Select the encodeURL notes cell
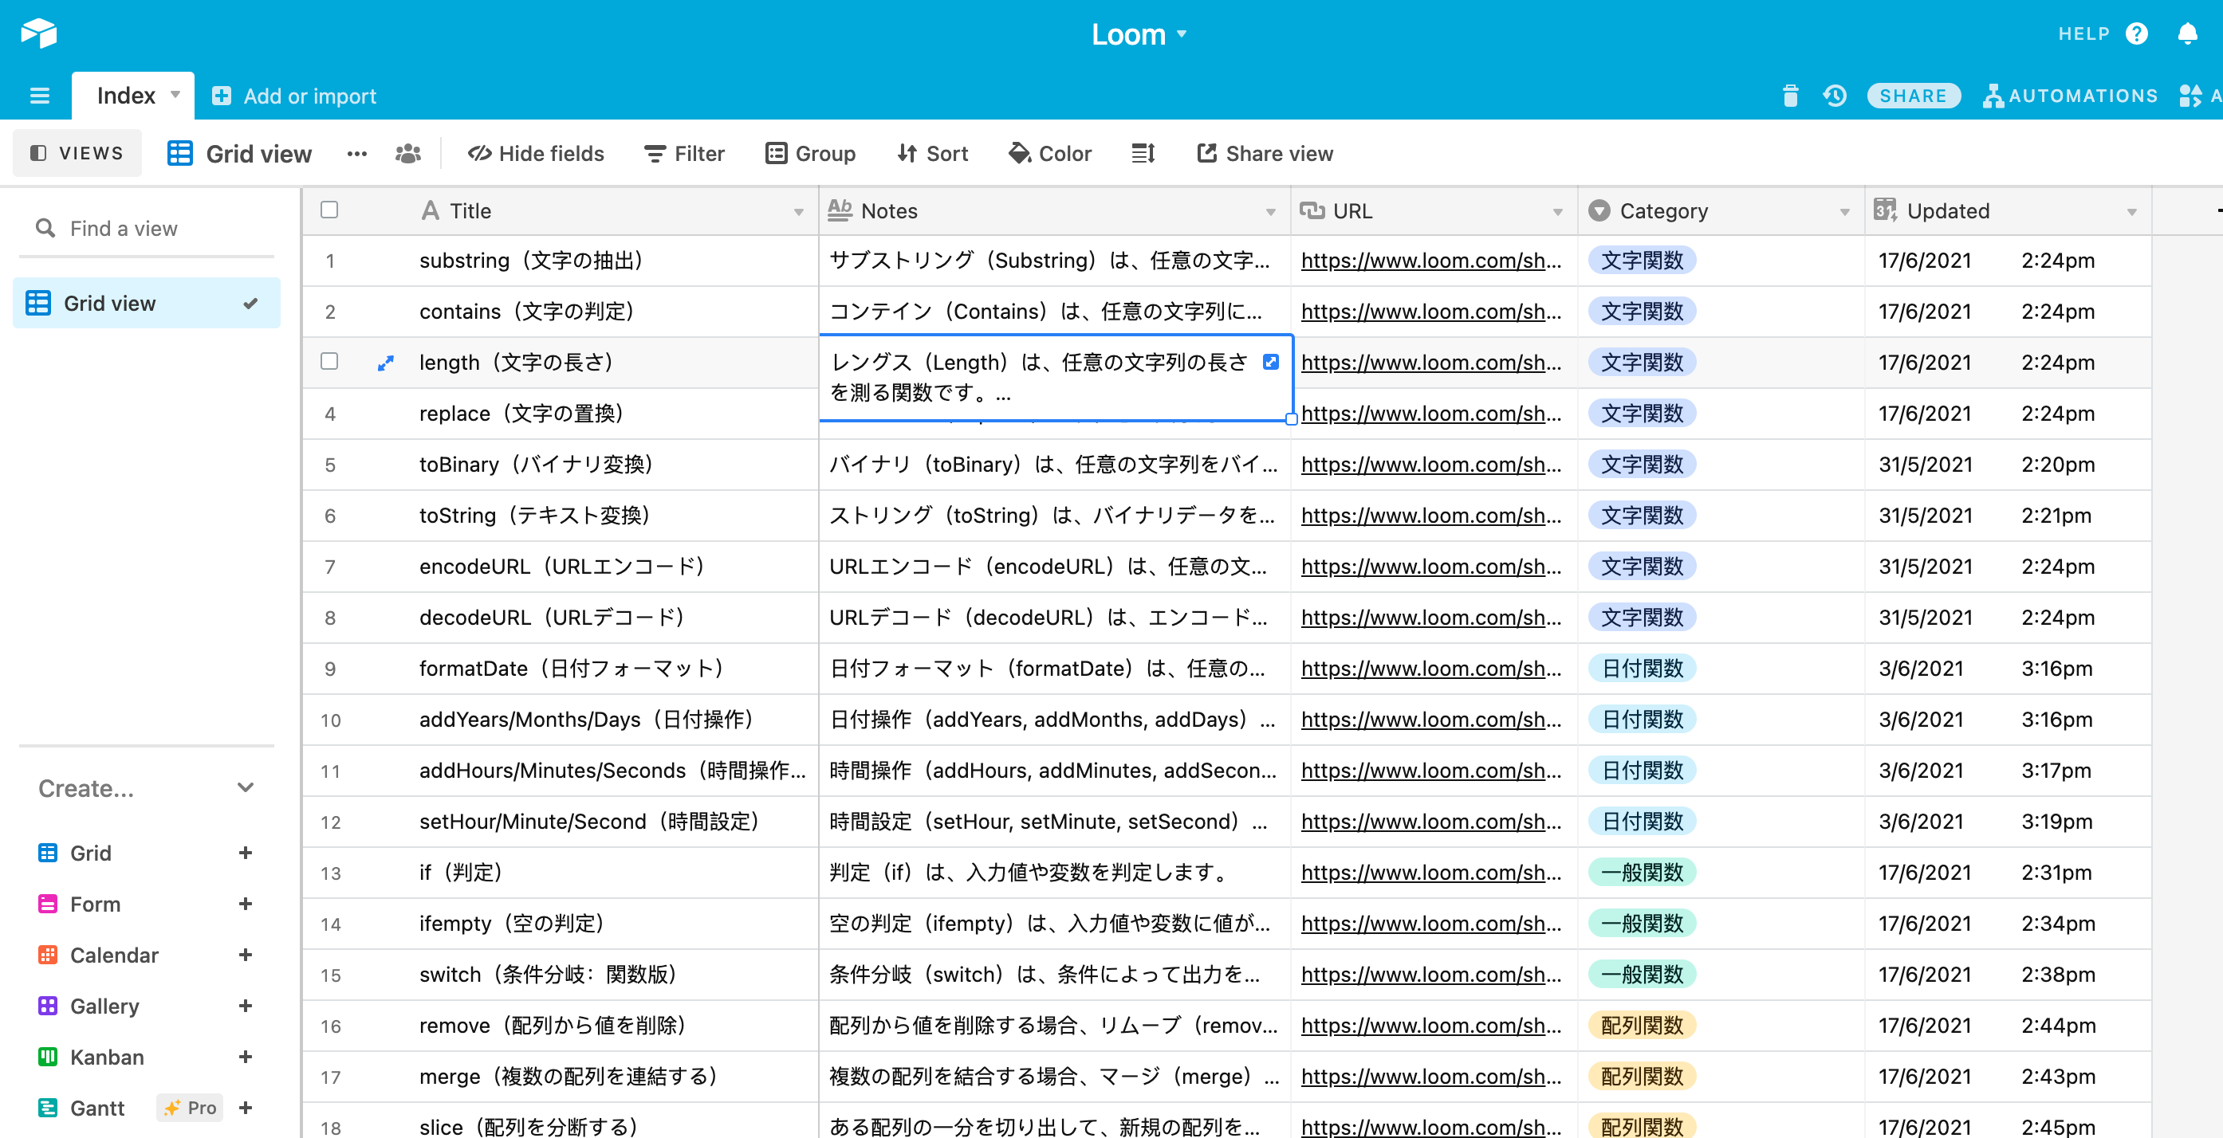This screenshot has height=1138, width=2223. tap(1055, 567)
